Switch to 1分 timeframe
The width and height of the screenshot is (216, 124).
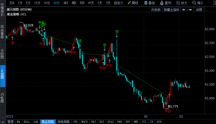click(x=20, y=3)
